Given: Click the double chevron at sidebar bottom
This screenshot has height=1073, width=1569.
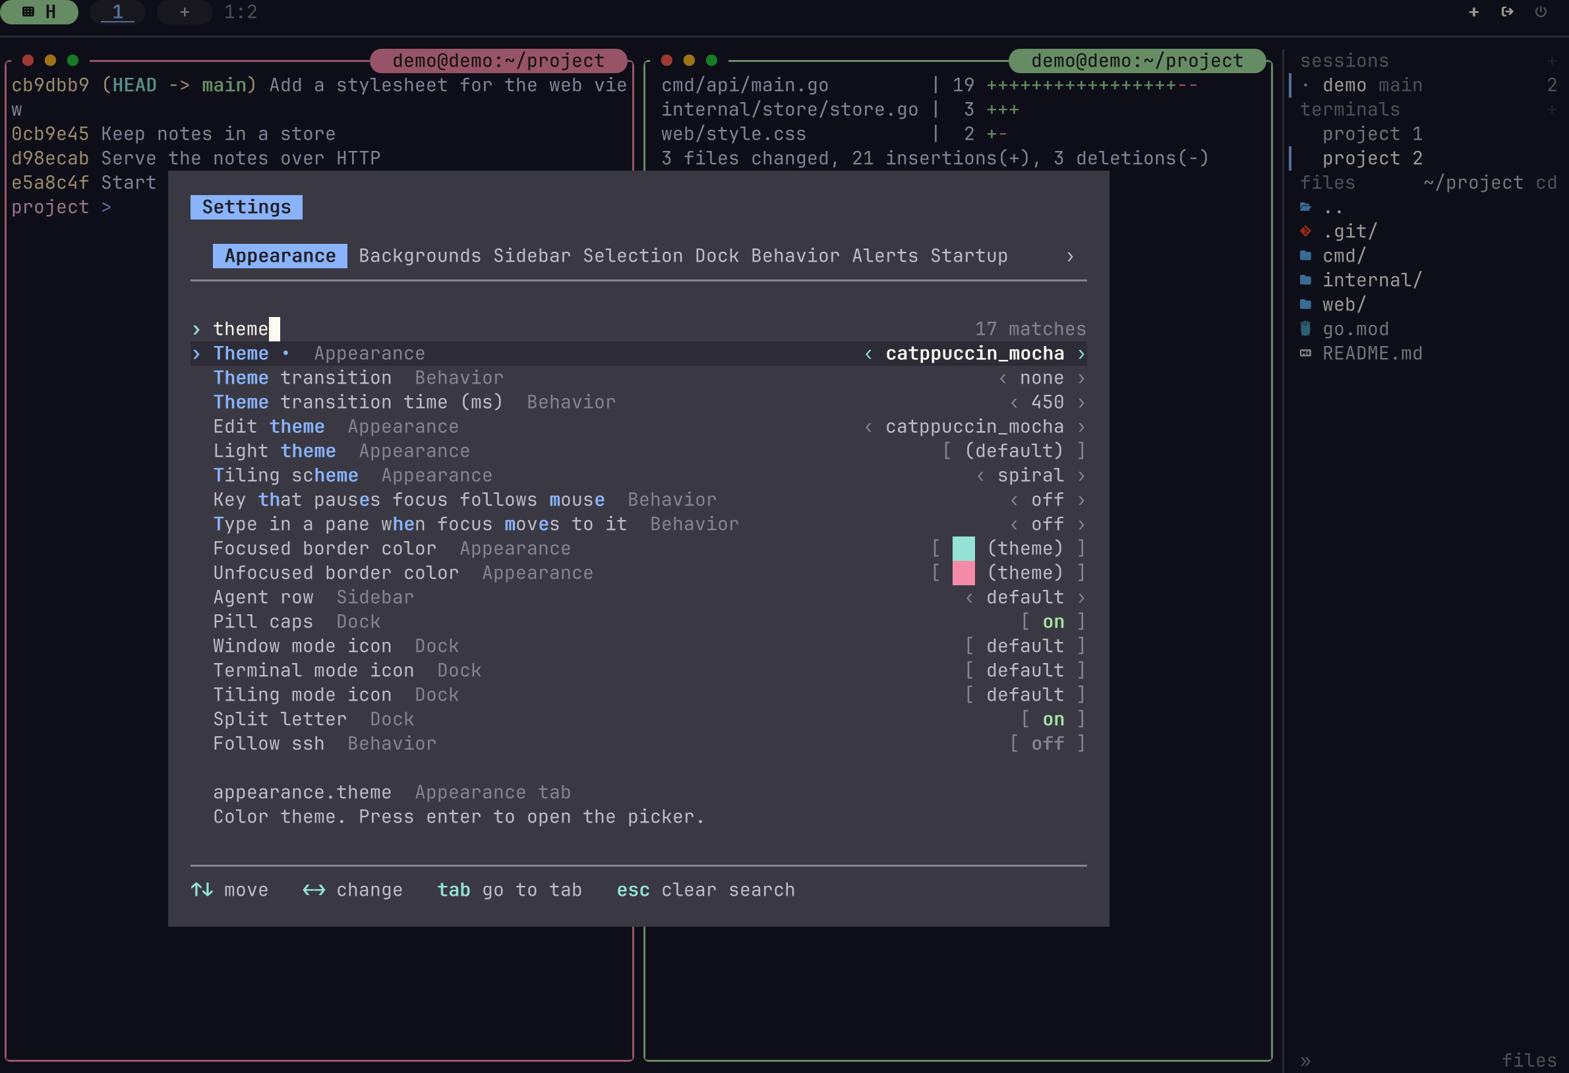Looking at the screenshot, I should [1305, 1061].
